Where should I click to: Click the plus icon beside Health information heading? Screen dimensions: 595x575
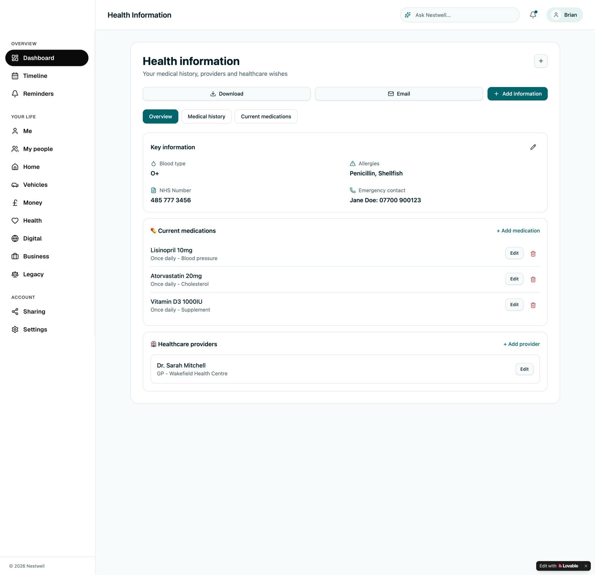[541, 61]
